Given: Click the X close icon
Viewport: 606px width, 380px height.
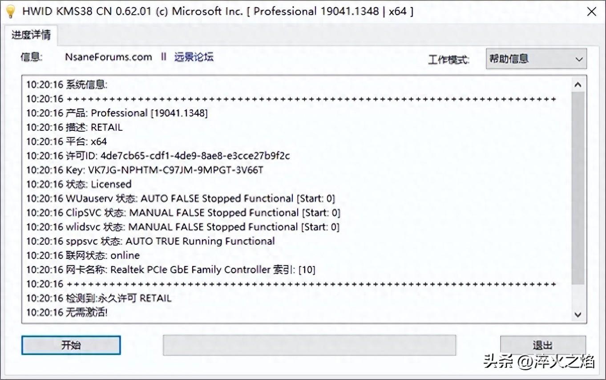Looking at the screenshot, I should (592, 11).
